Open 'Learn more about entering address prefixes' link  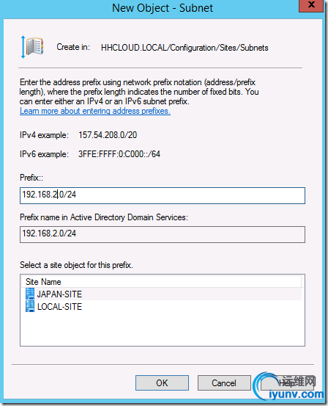click(95, 111)
